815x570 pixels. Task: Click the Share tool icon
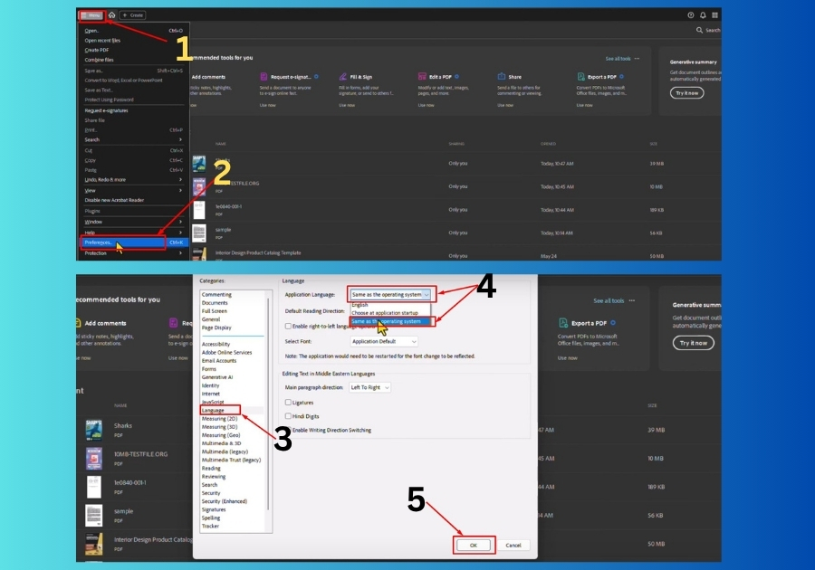click(x=502, y=77)
